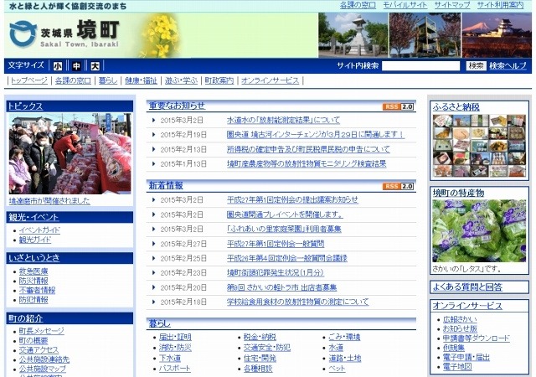This screenshot has width=536, height=377.
Task: Open 消防・防災 link
Action: pyautogui.click(x=175, y=348)
